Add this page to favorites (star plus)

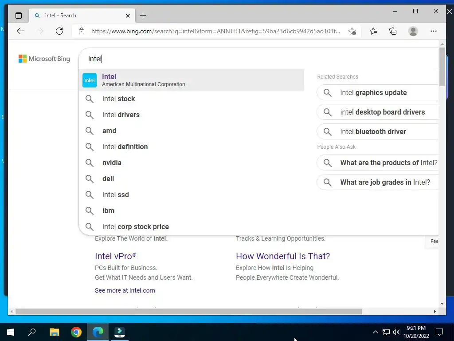pos(352,32)
